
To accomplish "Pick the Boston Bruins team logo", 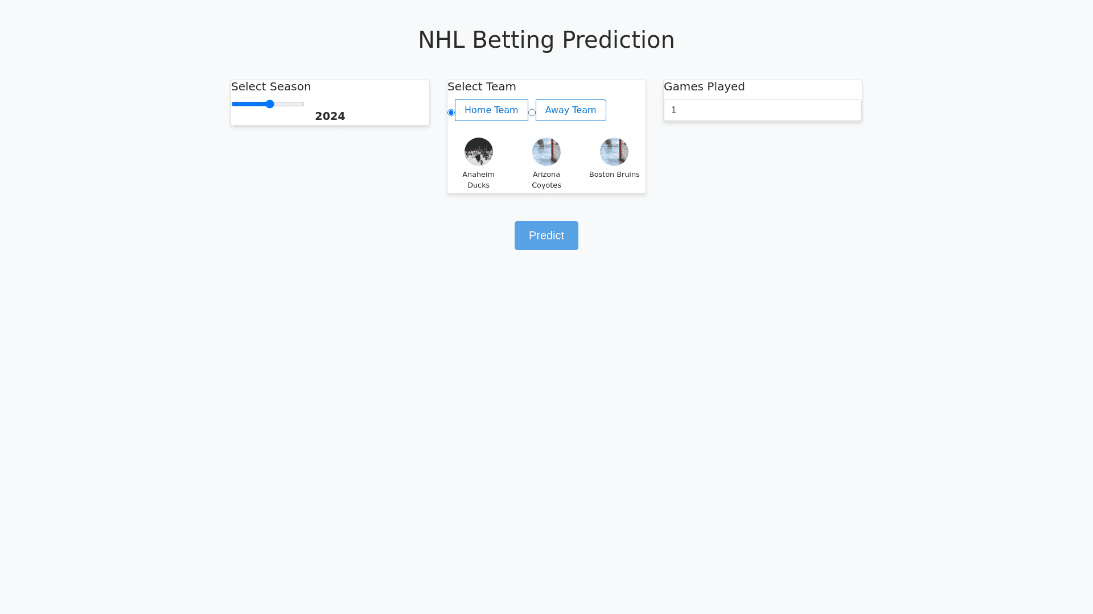I will (614, 152).
